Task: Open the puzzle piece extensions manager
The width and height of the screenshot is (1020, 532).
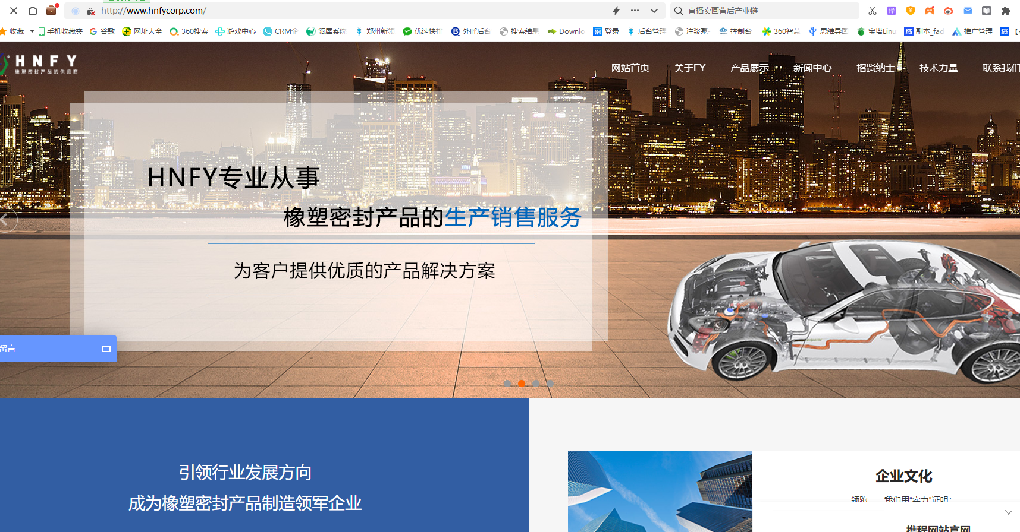Action: tap(1006, 11)
